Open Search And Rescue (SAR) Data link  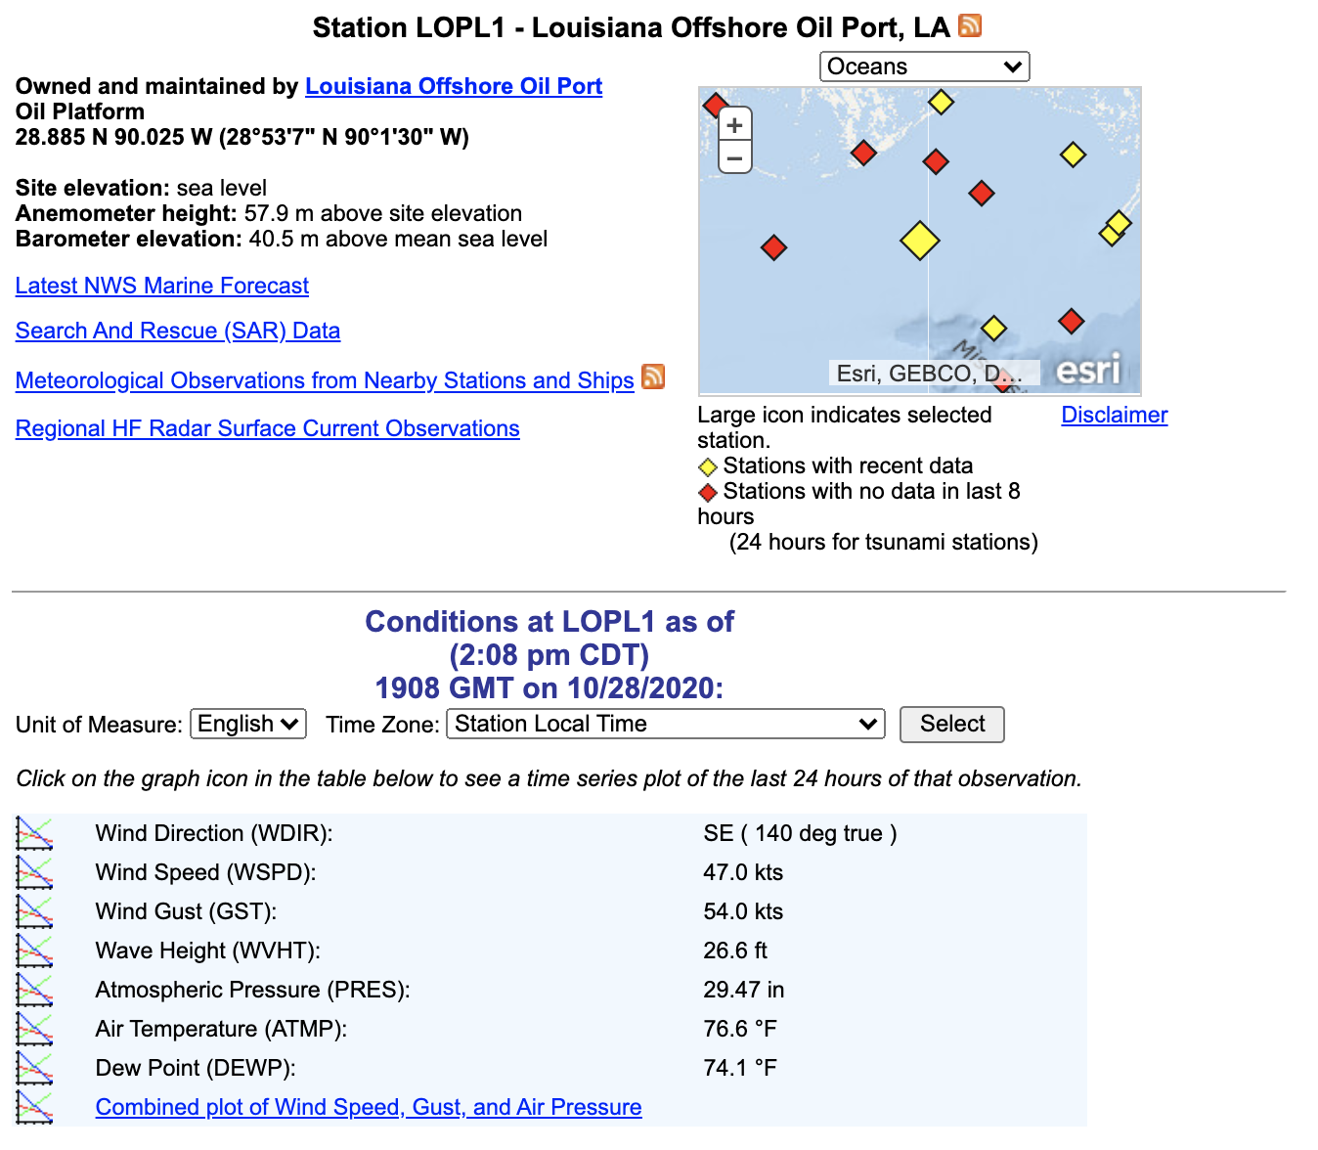[178, 331]
